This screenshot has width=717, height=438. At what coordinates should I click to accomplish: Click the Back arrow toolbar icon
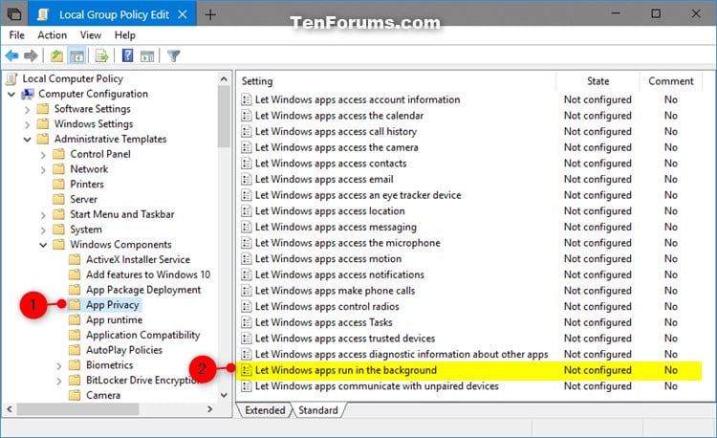pyautogui.click(x=11, y=56)
